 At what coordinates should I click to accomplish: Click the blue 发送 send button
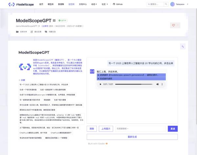(173, 129)
